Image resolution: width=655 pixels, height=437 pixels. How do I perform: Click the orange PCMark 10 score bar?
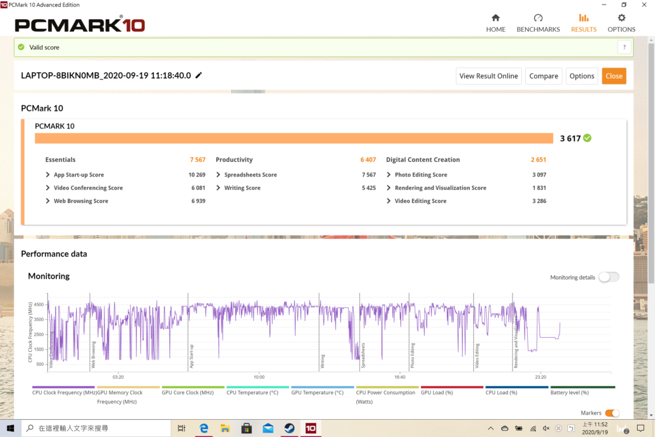click(x=294, y=138)
